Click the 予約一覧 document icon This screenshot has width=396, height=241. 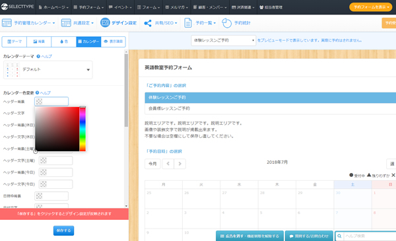click(188, 22)
